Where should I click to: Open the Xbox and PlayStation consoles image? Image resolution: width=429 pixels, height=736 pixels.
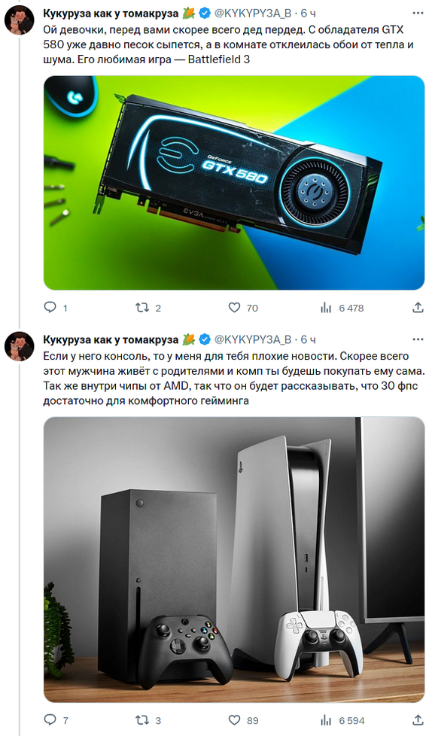(x=234, y=559)
